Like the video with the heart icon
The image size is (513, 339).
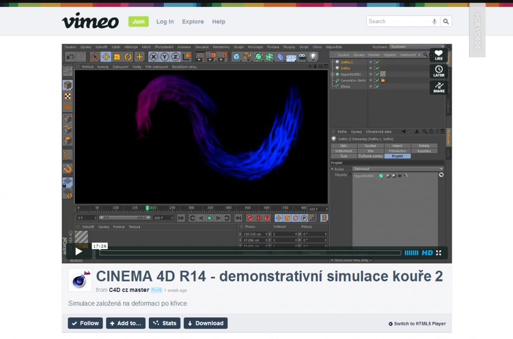tap(438, 55)
